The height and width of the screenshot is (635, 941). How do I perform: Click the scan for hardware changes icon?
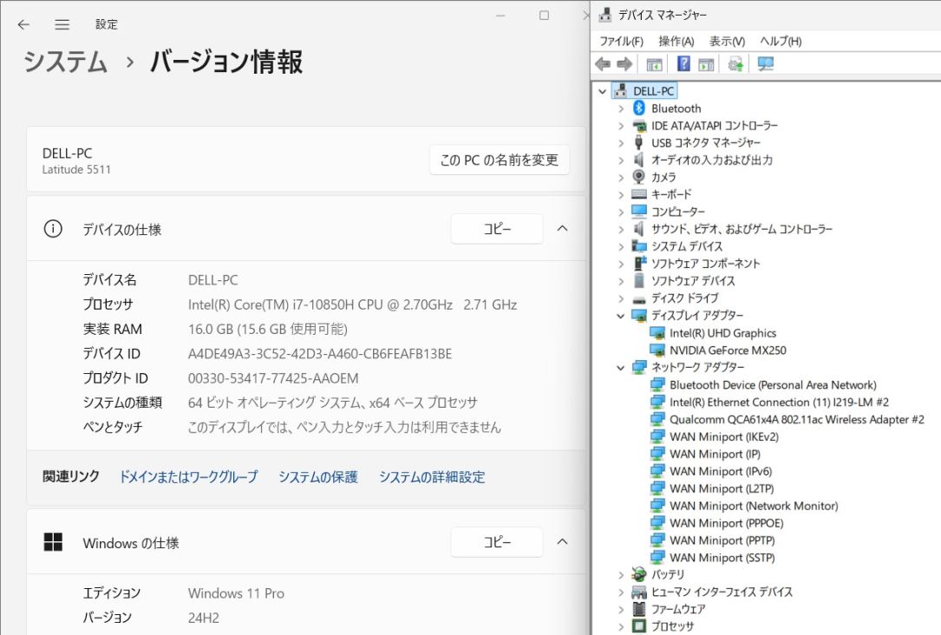[765, 64]
